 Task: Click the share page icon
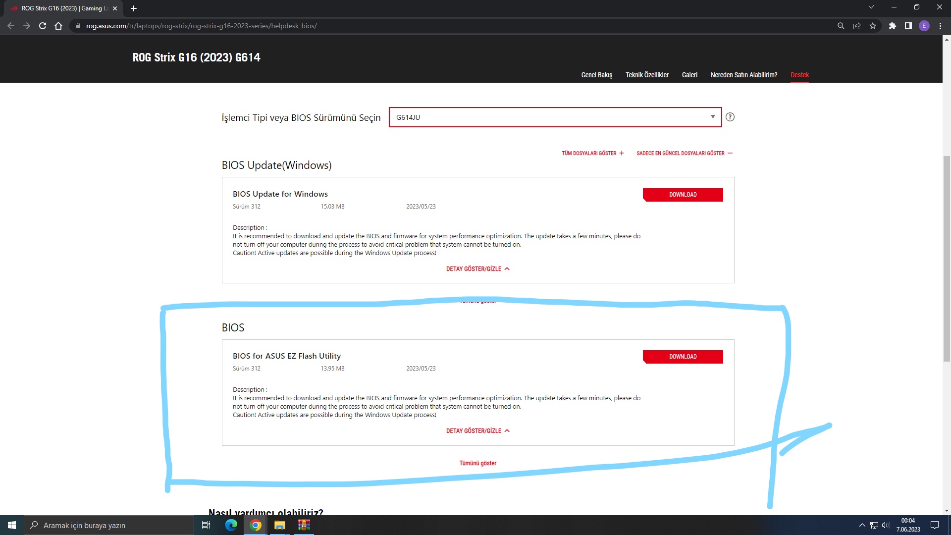pyautogui.click(x=856, y=26)
